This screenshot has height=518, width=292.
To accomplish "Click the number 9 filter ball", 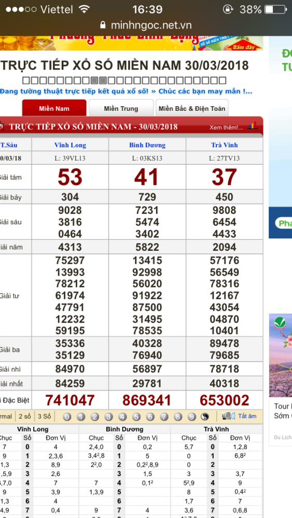I will [192, 416].
